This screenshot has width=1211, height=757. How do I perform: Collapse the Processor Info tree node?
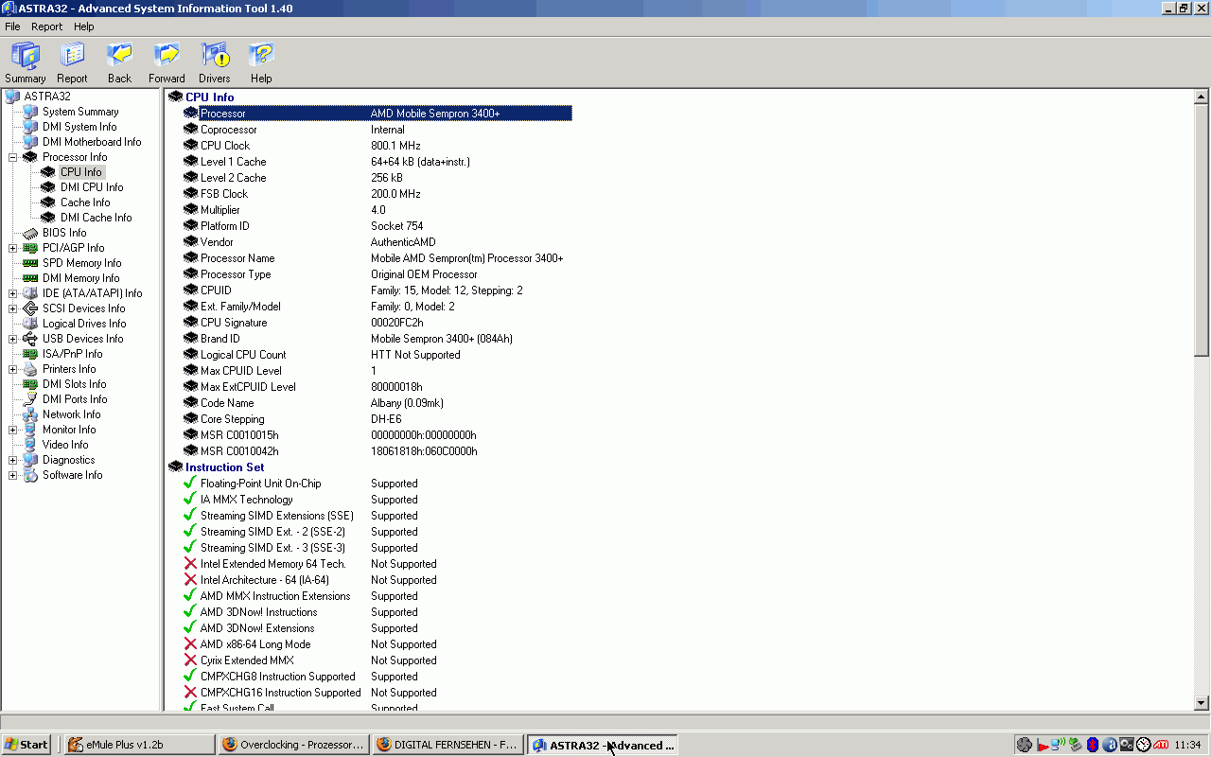13,157
